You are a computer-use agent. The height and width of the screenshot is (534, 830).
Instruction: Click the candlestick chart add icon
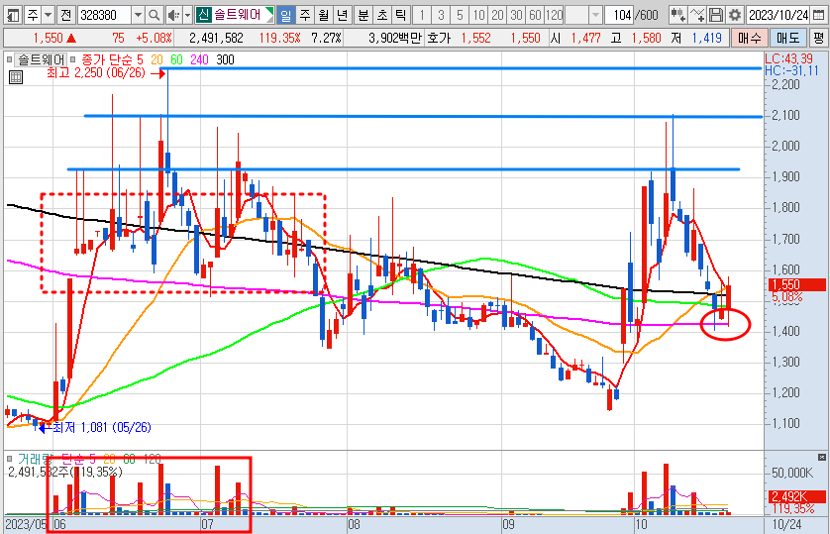(x=677, y=15)
